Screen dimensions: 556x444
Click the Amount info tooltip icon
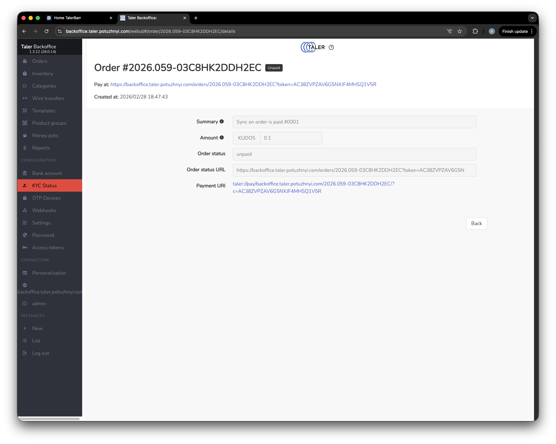coord(222,138)
